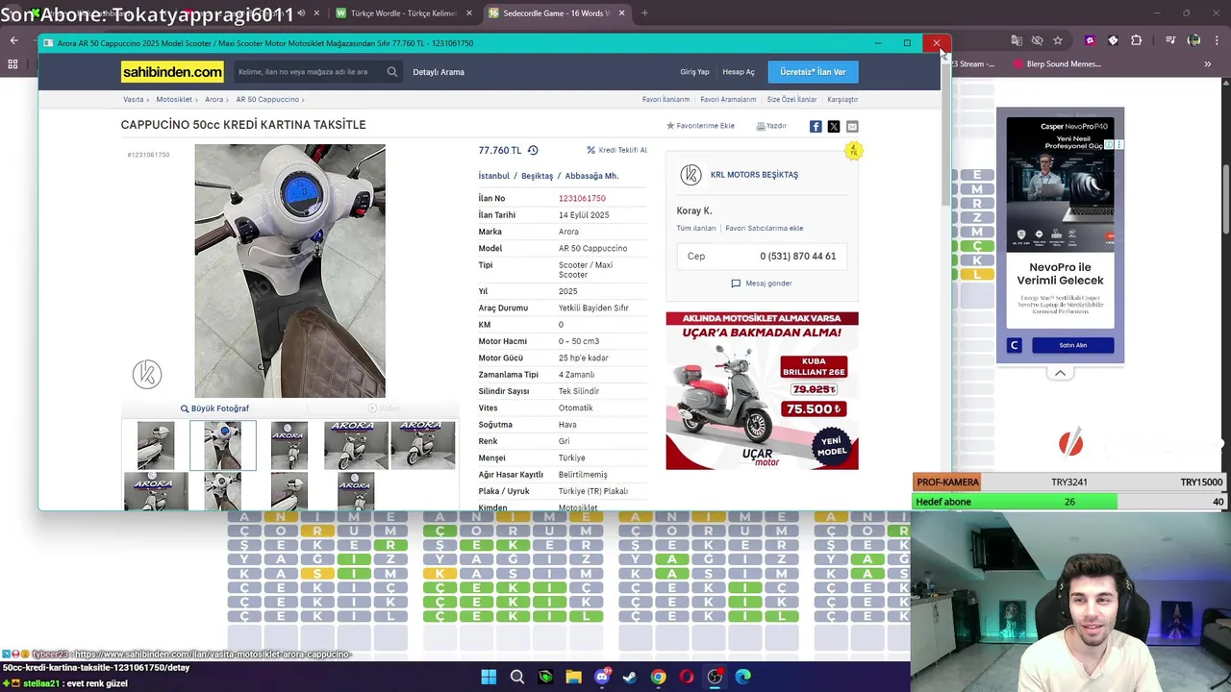Click the AR 50 Cappuccino breadcrumb link
This screenshot has width=1231, height=692.
click(267, 99)
